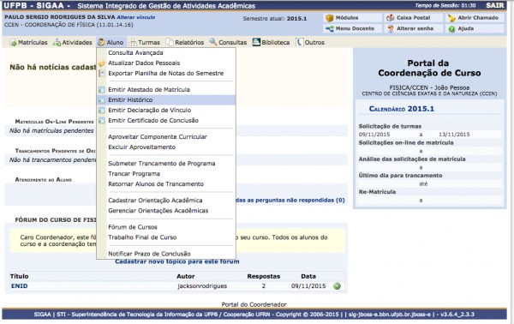Click the Módulos cube icon

click(330, 18)
